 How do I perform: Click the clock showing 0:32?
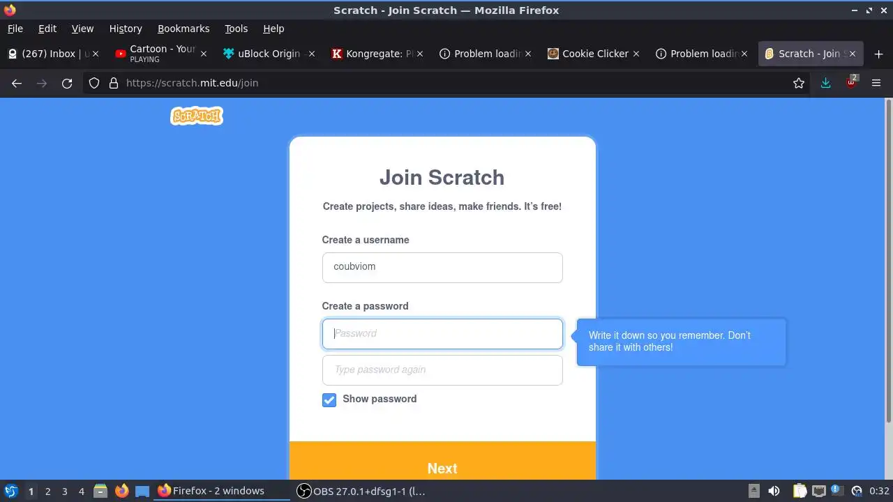point(879,491)
